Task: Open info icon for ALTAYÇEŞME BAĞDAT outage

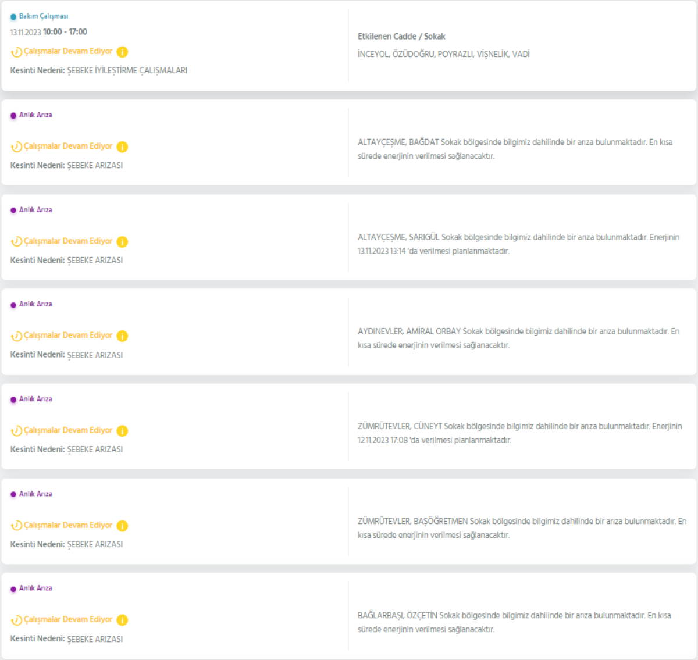Action: coord(122,147)
